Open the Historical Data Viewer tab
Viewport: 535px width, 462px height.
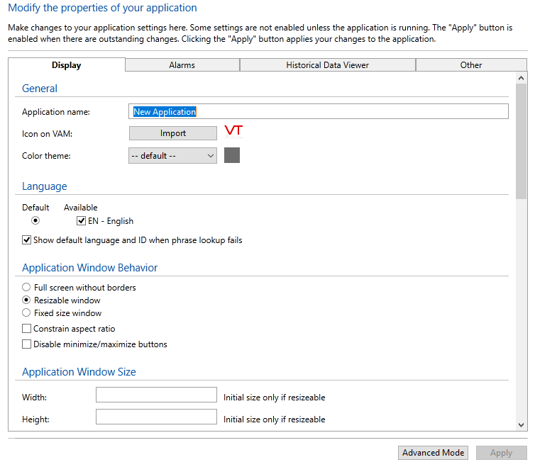(x=327, y=65)
